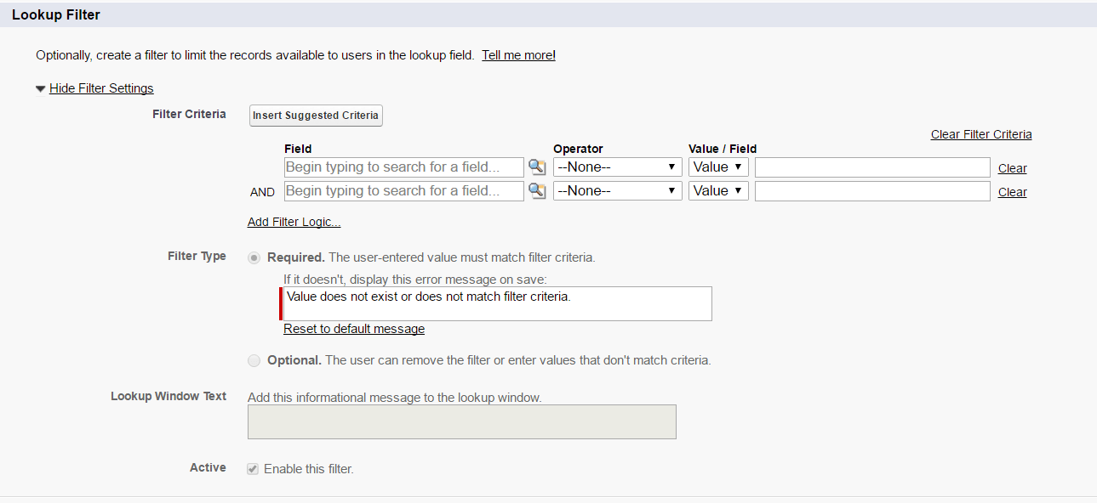Viewport: 1097px width, 503px height.
Task: Open the first Operator --None-- dropdown
Action: tap(617, 167)
